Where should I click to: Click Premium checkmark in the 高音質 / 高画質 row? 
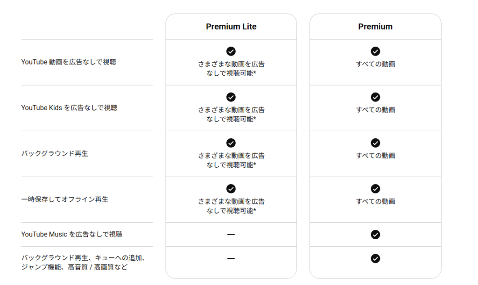375,258
